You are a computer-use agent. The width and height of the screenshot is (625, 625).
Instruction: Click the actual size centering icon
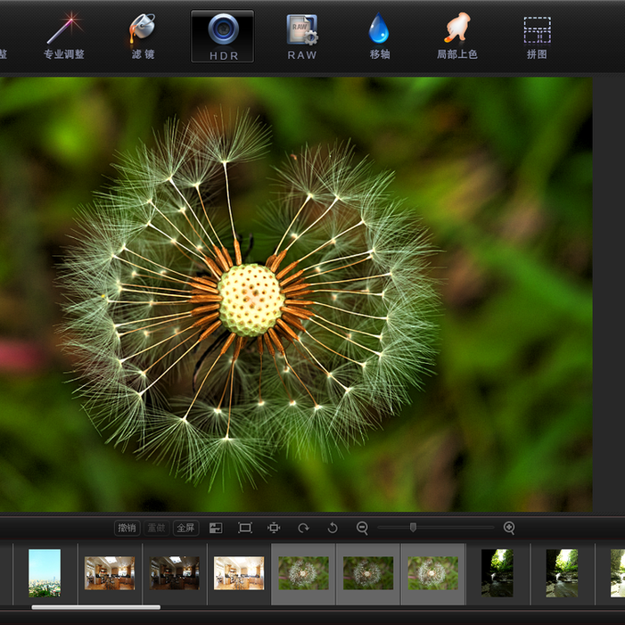pos(274,528)
